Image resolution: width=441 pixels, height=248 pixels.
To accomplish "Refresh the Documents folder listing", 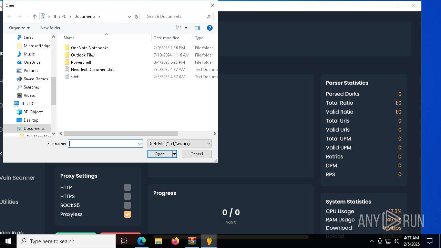I will [x=136, y=17].
